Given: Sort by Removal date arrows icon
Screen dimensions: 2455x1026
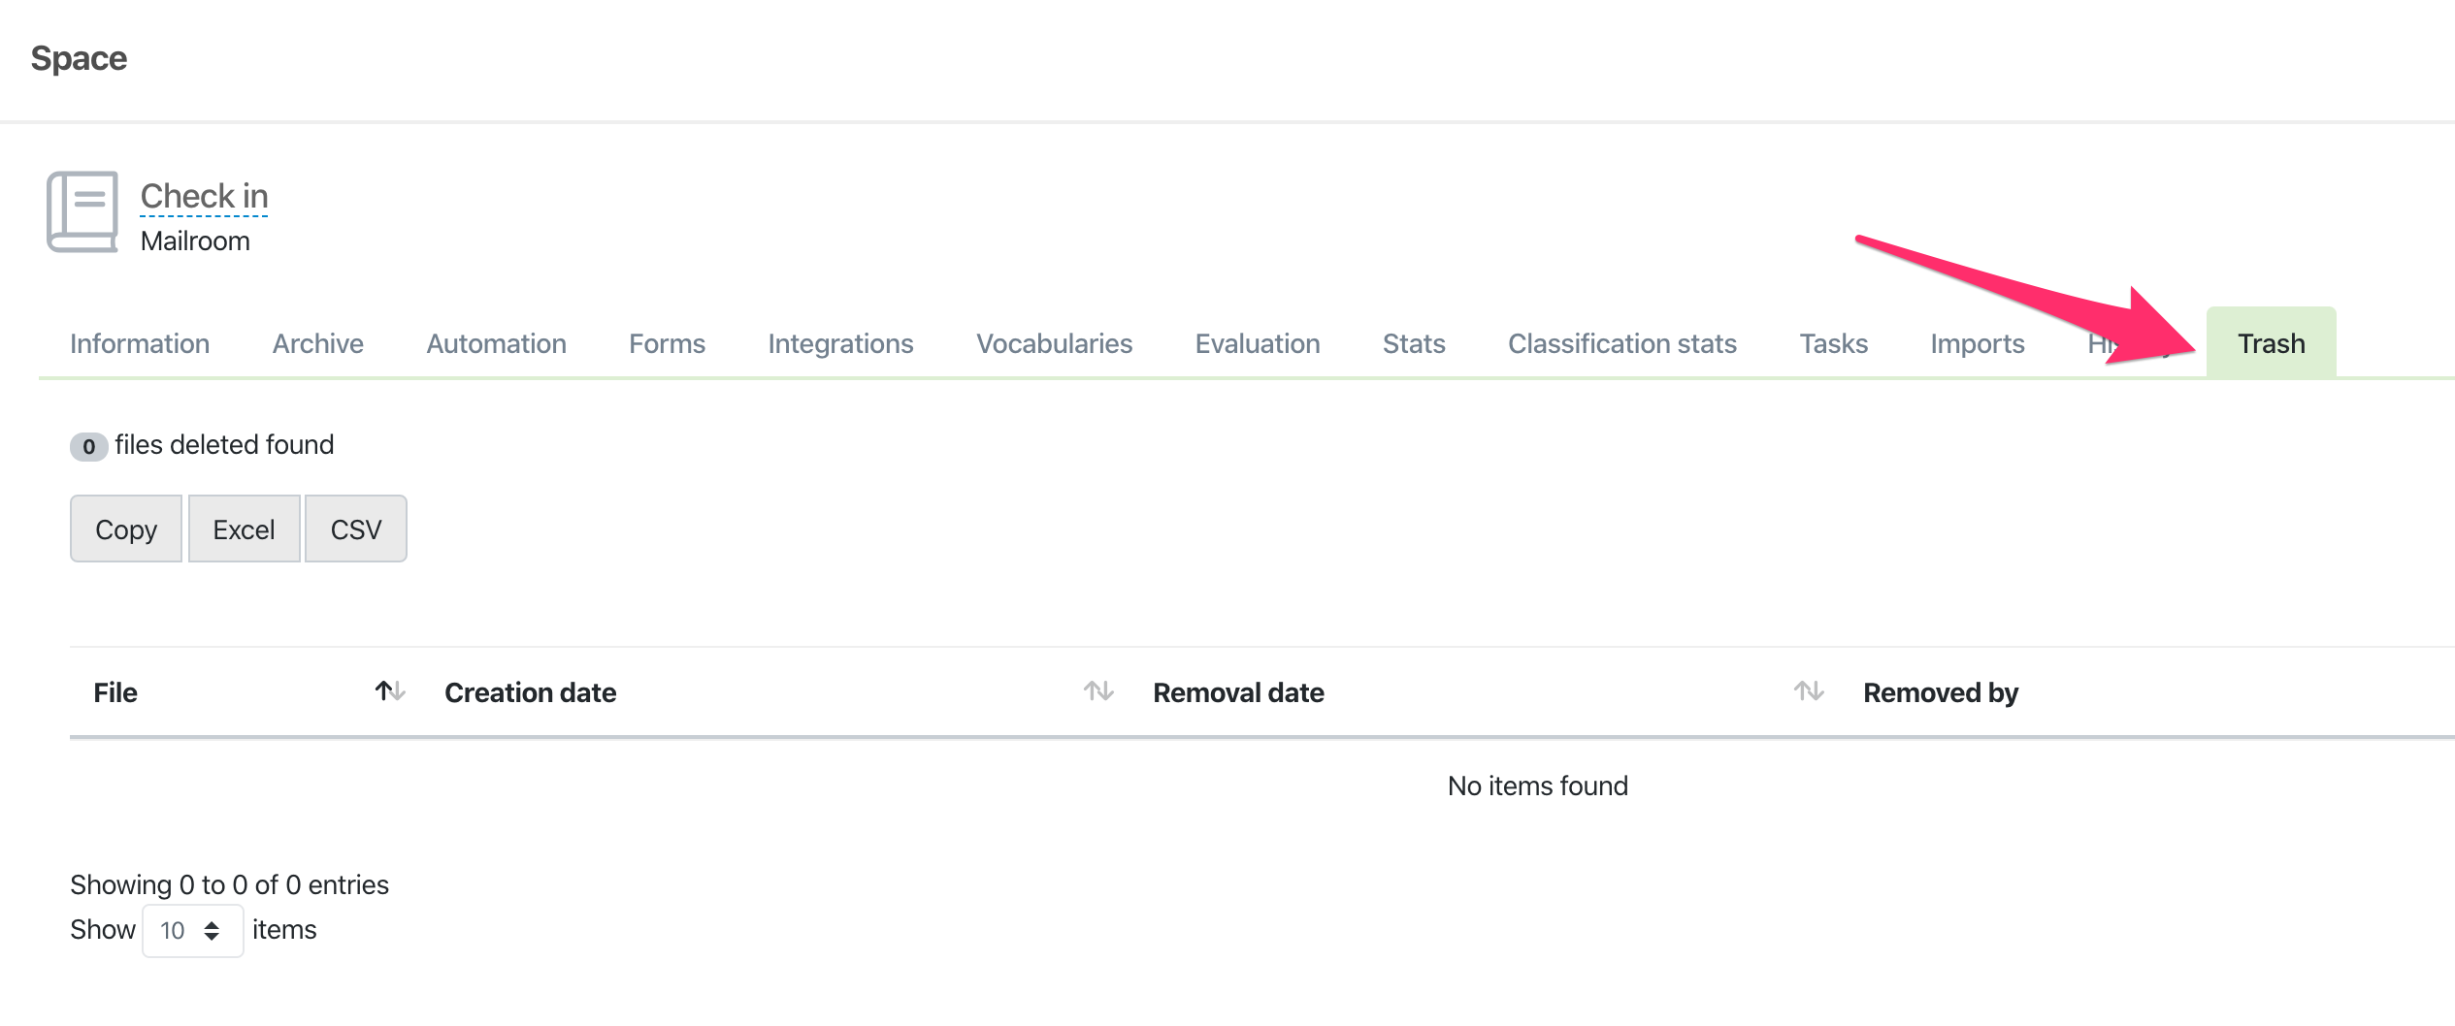Looking at the screenshot, I should coord(1808,691).
